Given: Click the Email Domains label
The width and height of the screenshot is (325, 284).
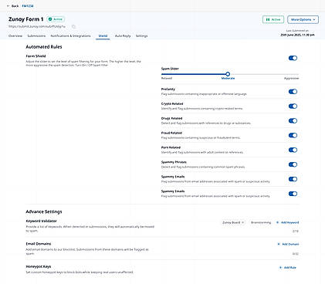Looking at the screenshot, I should point(39,244).
